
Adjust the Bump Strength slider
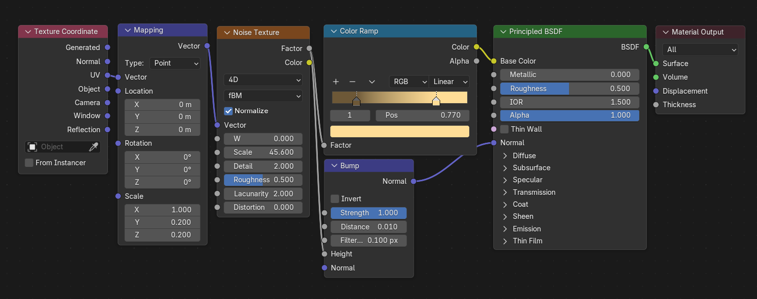click(368, 213)
